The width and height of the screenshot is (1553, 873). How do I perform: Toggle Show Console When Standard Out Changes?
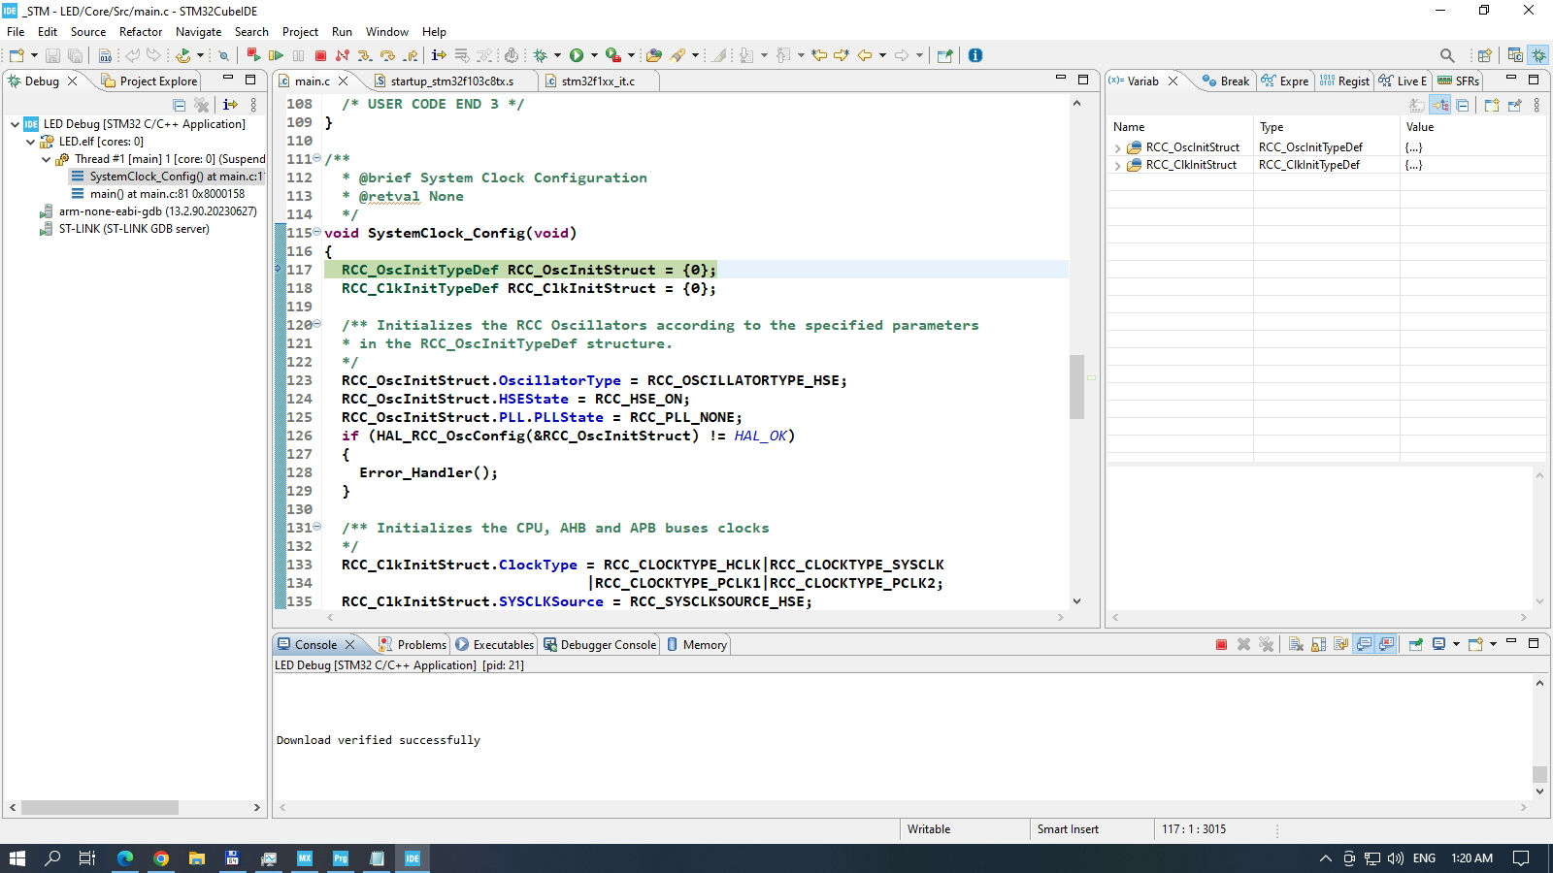pyautogui.click(x=1363, y=644)
